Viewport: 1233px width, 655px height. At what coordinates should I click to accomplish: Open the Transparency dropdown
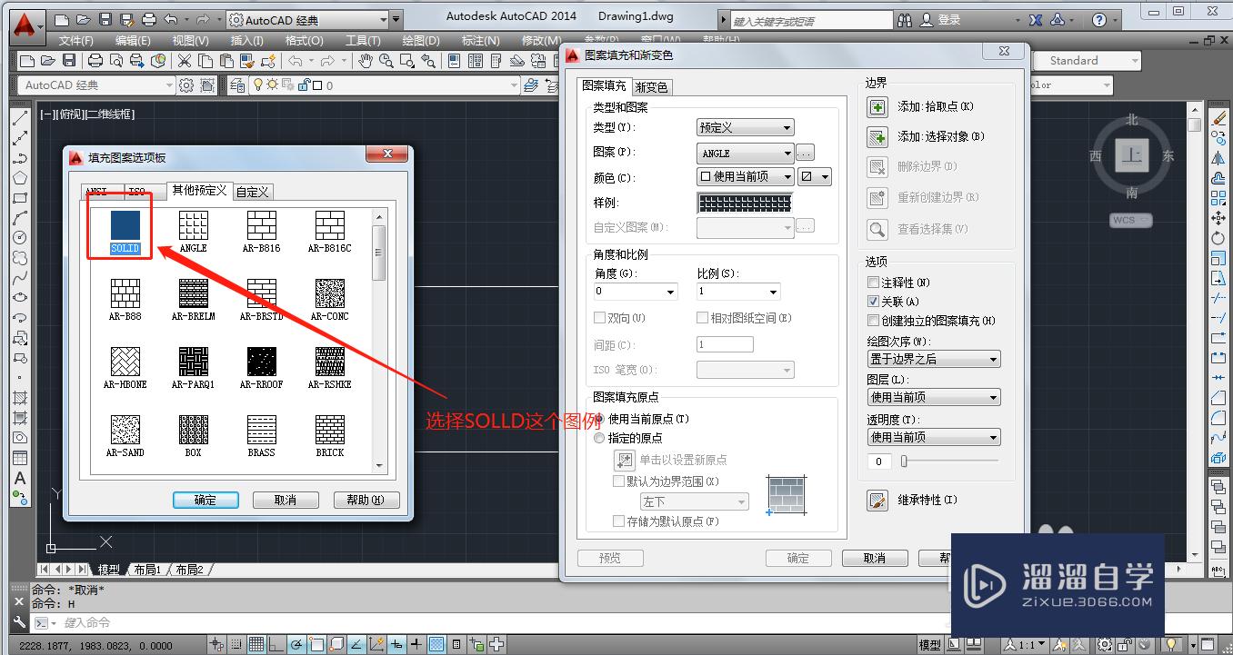(x=934, y=437)
